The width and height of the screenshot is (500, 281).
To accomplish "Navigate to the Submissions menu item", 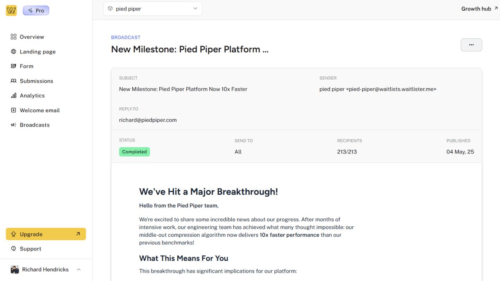I will click(x=36, y=81).
